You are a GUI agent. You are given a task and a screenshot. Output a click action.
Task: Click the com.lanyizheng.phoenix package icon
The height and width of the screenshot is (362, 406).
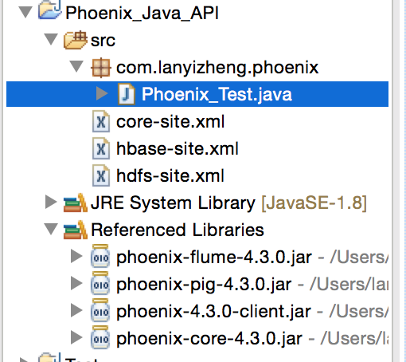(101, 68)
